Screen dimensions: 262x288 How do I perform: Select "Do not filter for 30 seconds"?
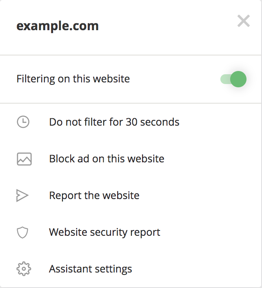[114, 122]
